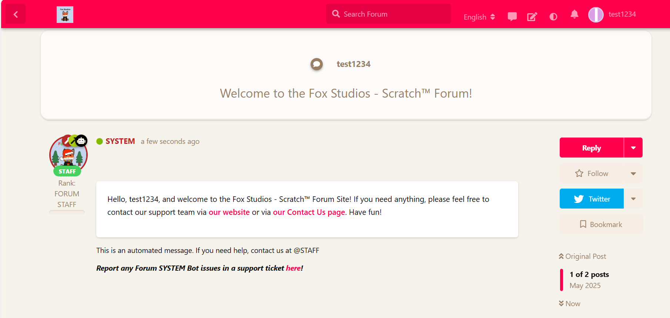Click the red wrench badge on avatar
Image resolution: width=670 pixels, height=318 pixels.
[x=67, y=141]
